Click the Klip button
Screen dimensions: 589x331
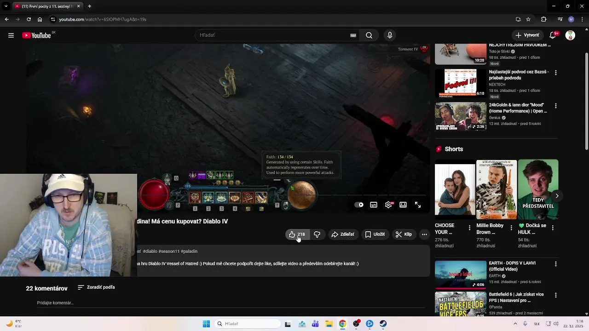(x=404, y=234)
